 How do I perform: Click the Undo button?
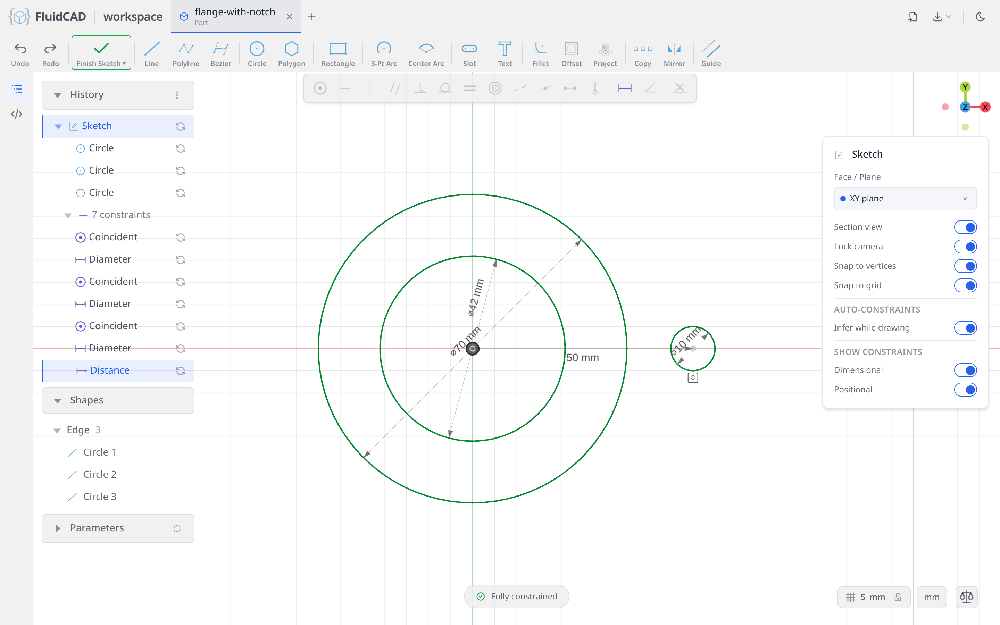point(20,54)
